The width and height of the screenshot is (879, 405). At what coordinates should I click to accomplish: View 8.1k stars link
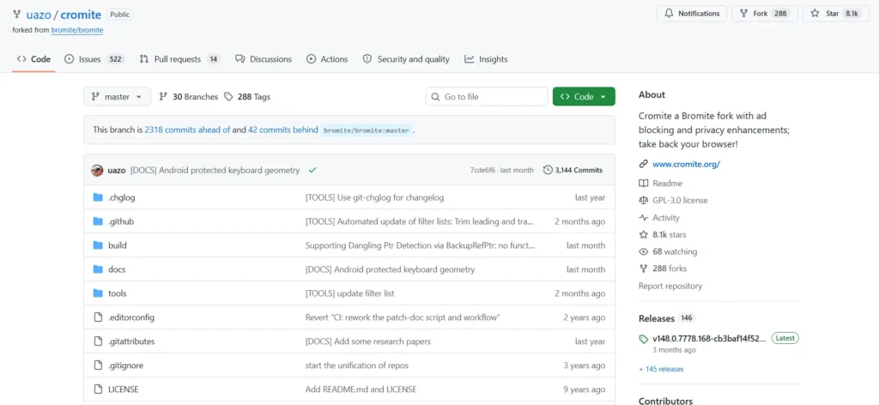tap(670, 235)
